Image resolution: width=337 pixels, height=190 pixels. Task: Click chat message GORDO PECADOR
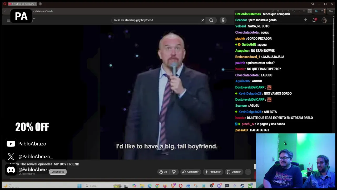pos(259,39)
